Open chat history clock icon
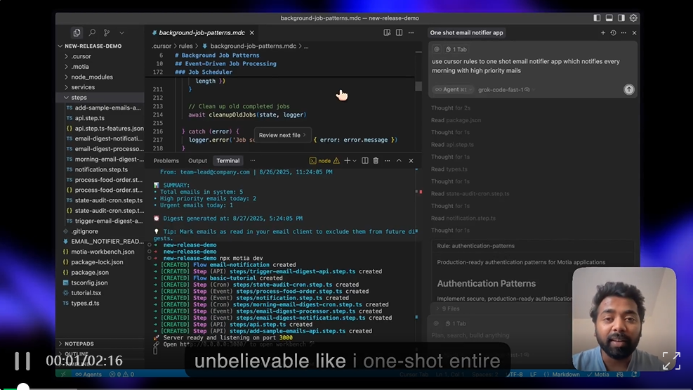This screenshot has height=390, width=693. click(613, 33)
